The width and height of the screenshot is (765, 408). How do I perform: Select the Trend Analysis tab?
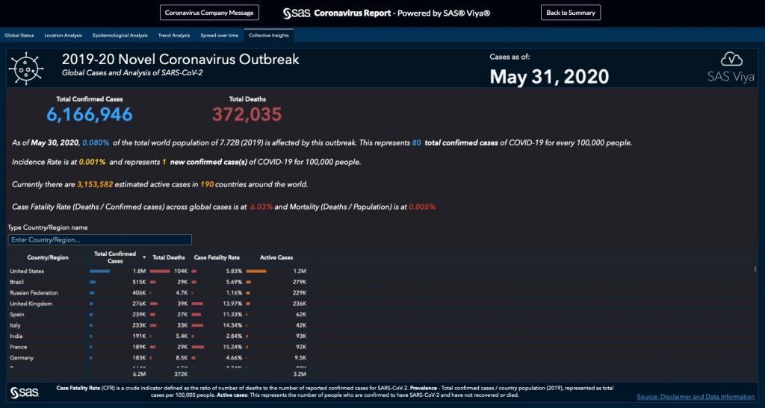coord(173,35)
